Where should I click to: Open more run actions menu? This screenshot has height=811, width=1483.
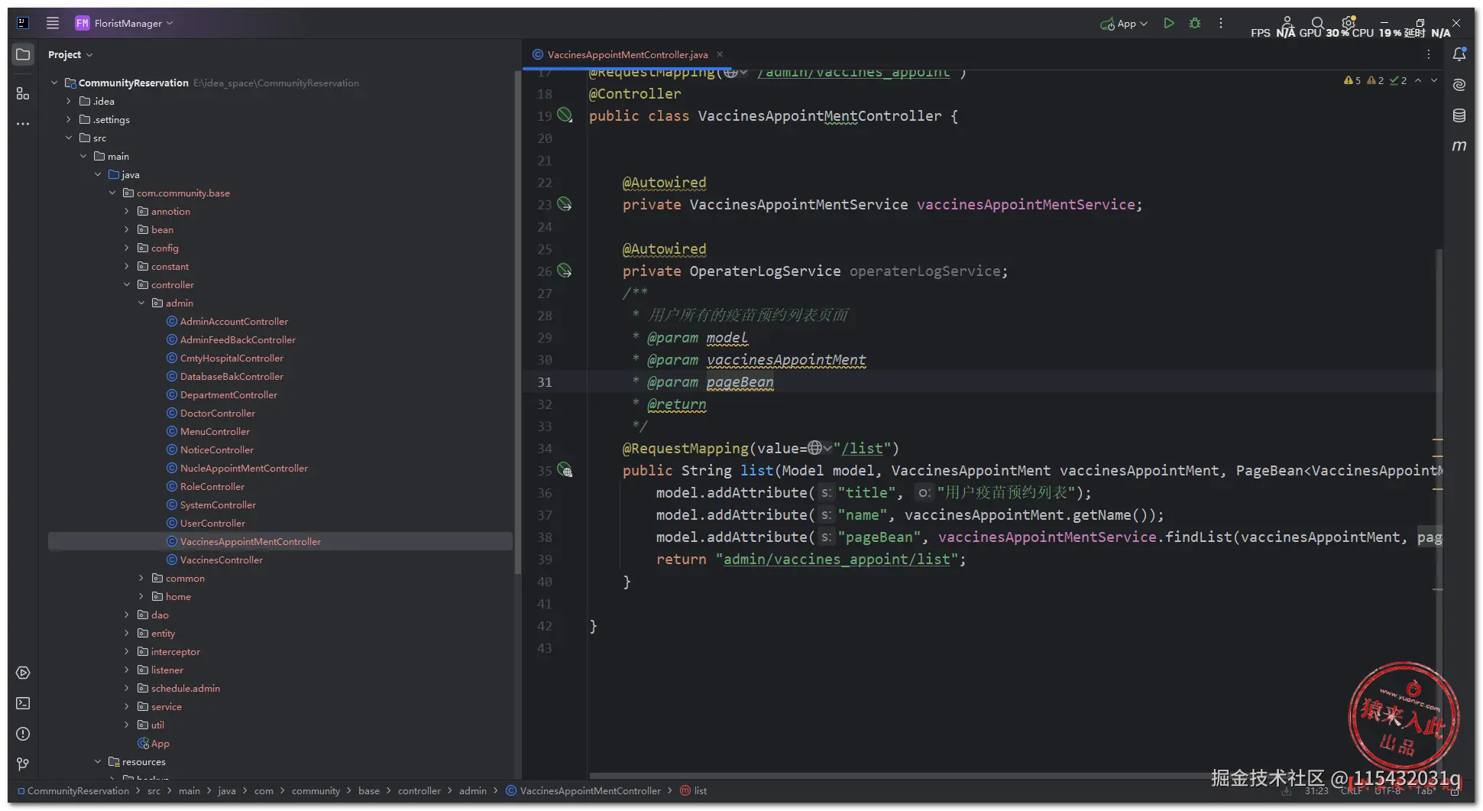pos(1221,23)
